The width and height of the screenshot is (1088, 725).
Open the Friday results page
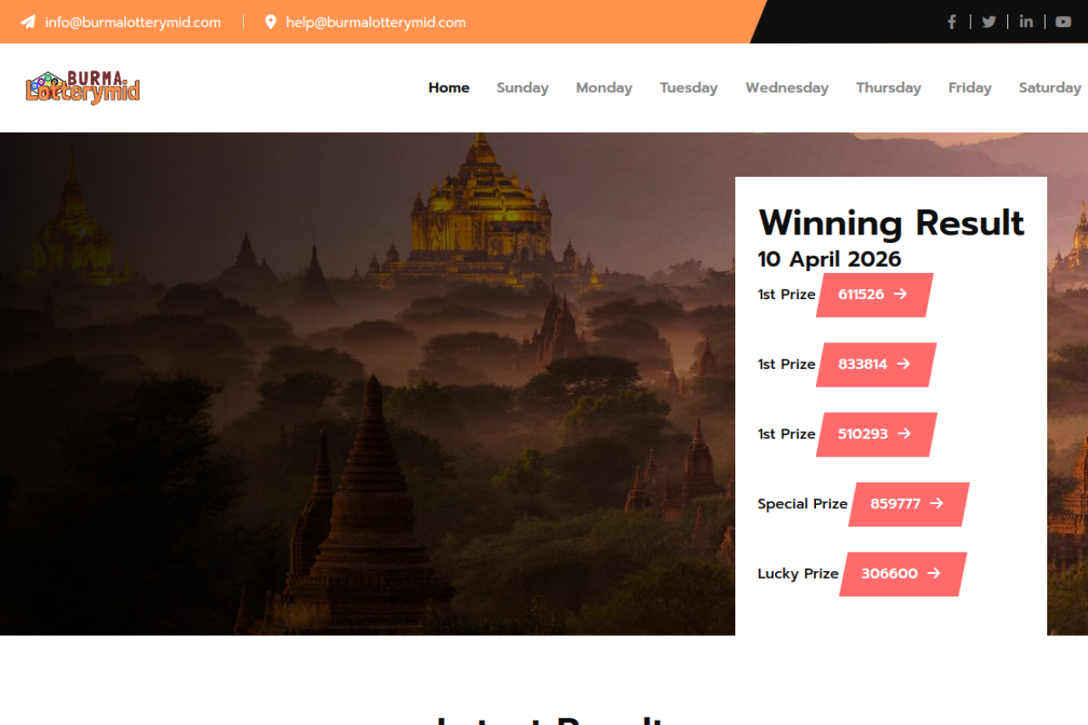click(970, 88)
